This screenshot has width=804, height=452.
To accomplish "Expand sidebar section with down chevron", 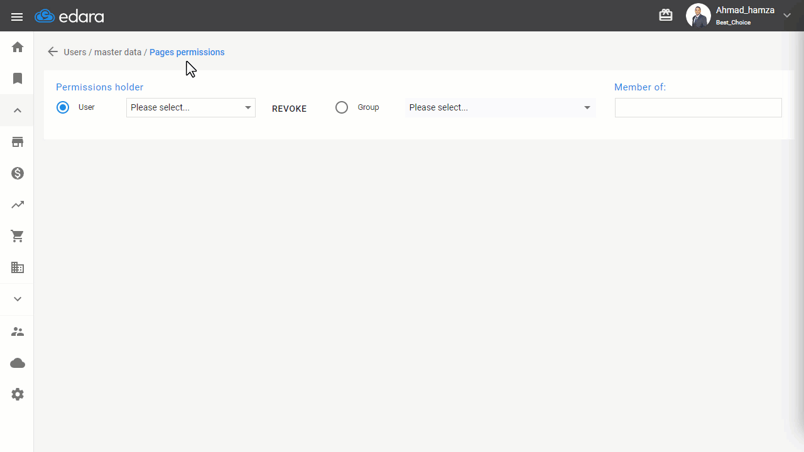I will tap(18, 299).
